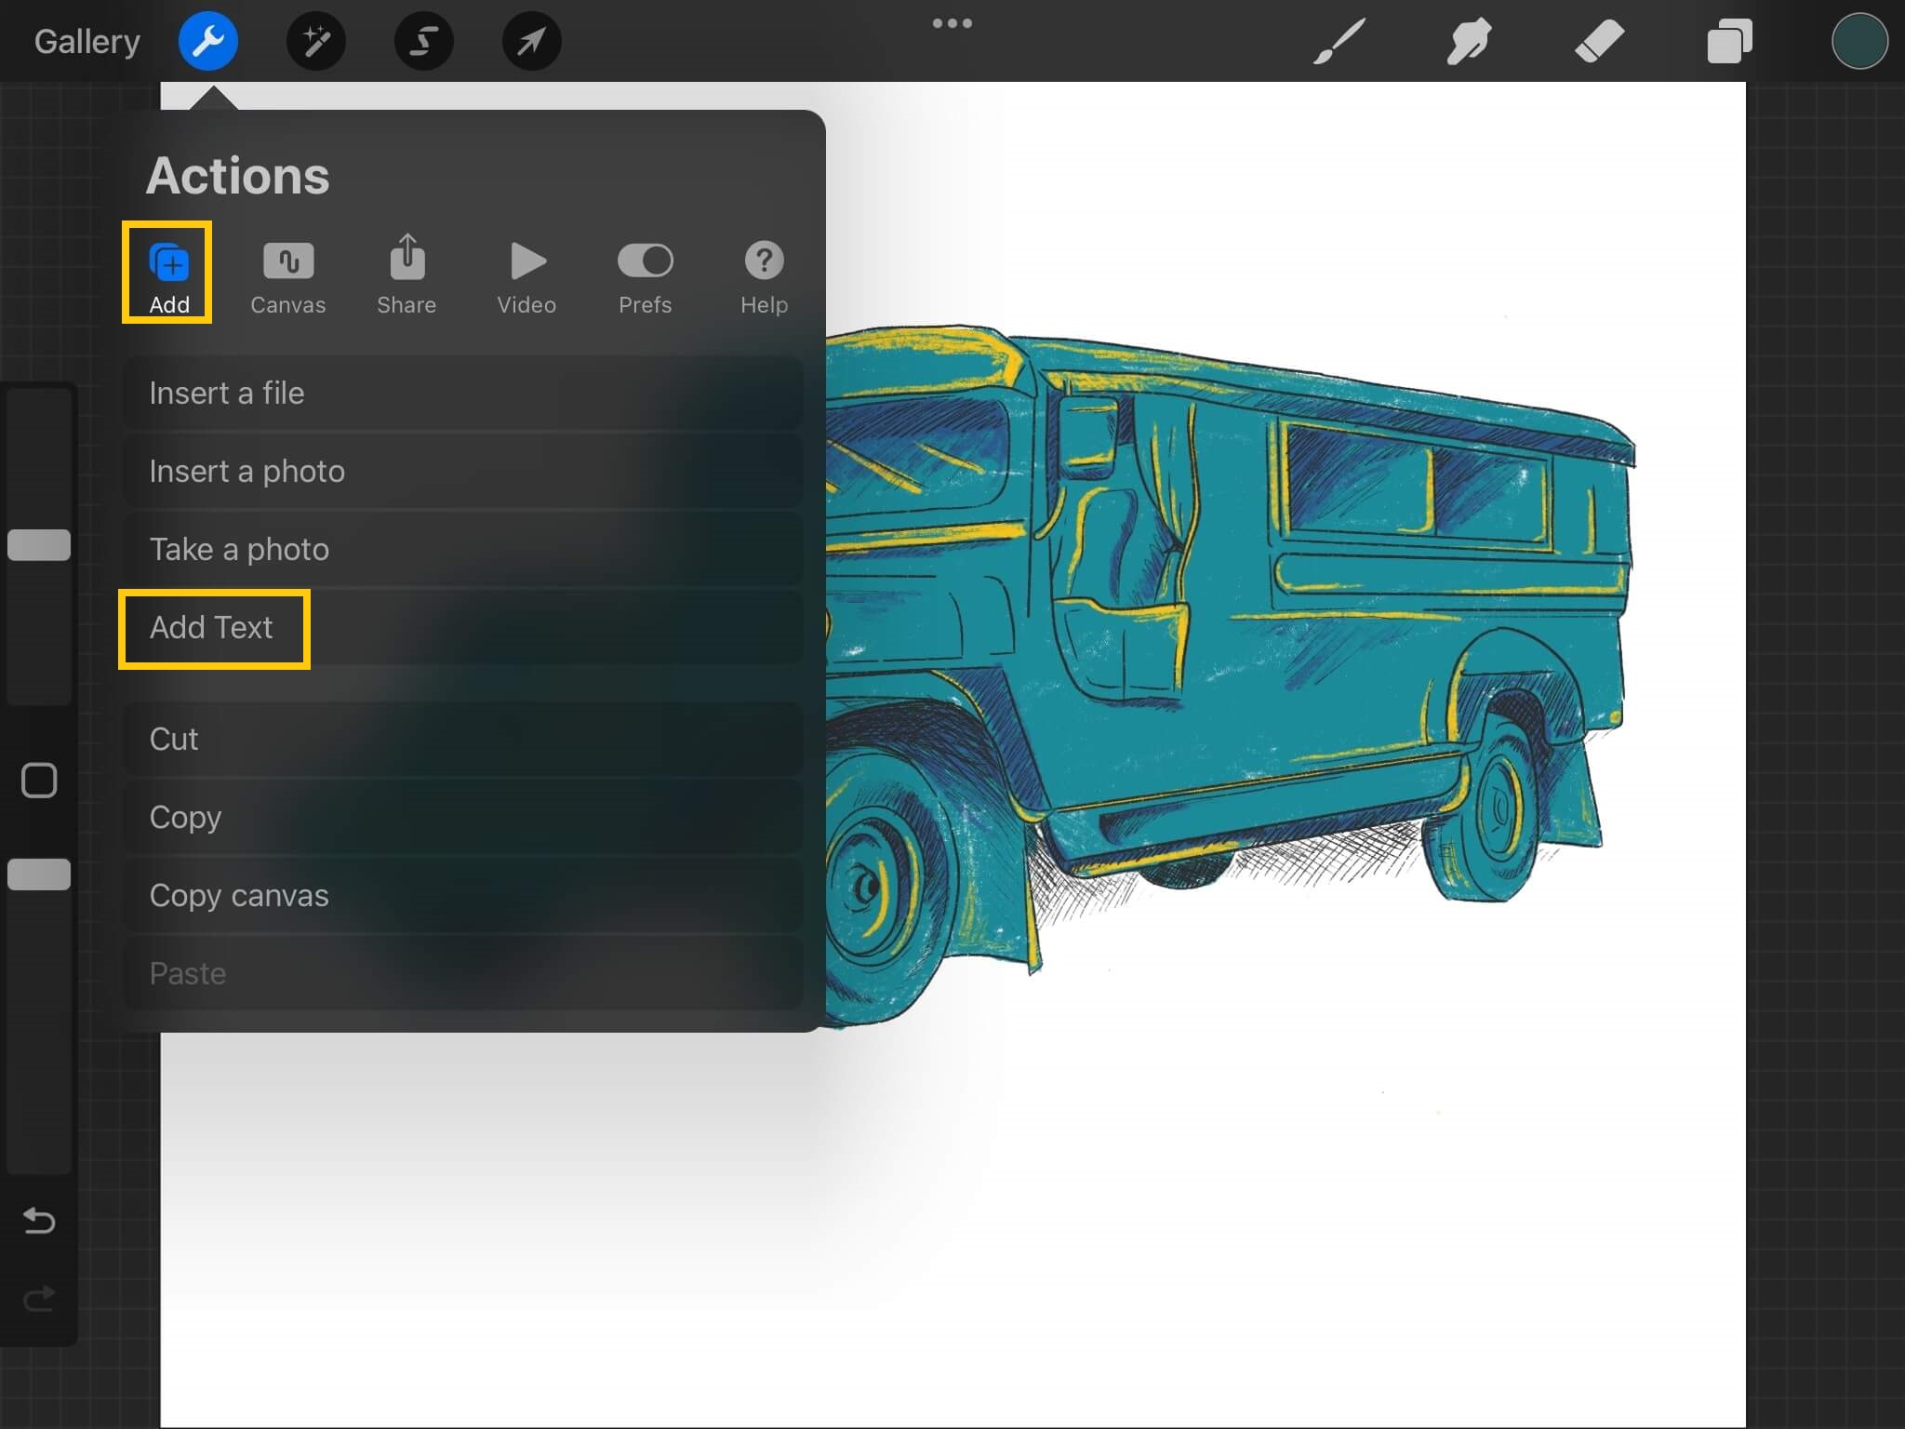
Task: Tap the square modify button in sidebar
Action: coord(39,781)
